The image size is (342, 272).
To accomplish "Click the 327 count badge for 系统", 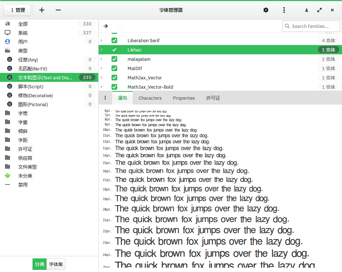I will (x=87, y=33).
